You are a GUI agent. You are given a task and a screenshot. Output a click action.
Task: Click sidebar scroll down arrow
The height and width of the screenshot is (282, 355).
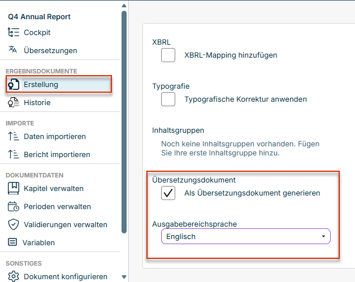[x=124, y=277]
